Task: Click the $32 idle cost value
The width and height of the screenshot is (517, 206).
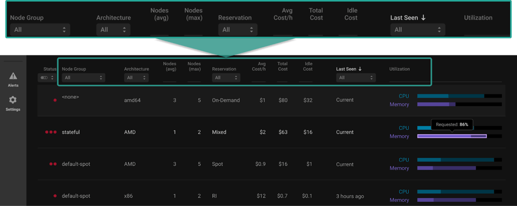Action: click(308, 100)
